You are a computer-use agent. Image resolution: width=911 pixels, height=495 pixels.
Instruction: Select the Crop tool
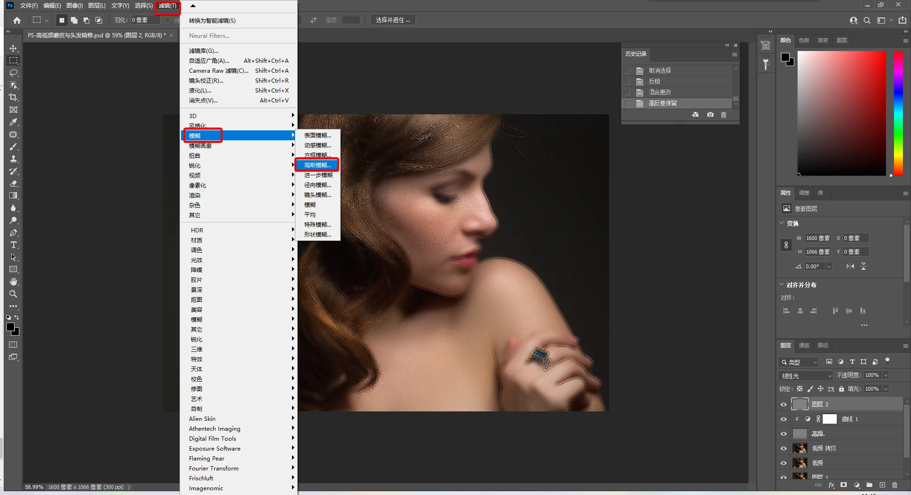tap(13, 97)
